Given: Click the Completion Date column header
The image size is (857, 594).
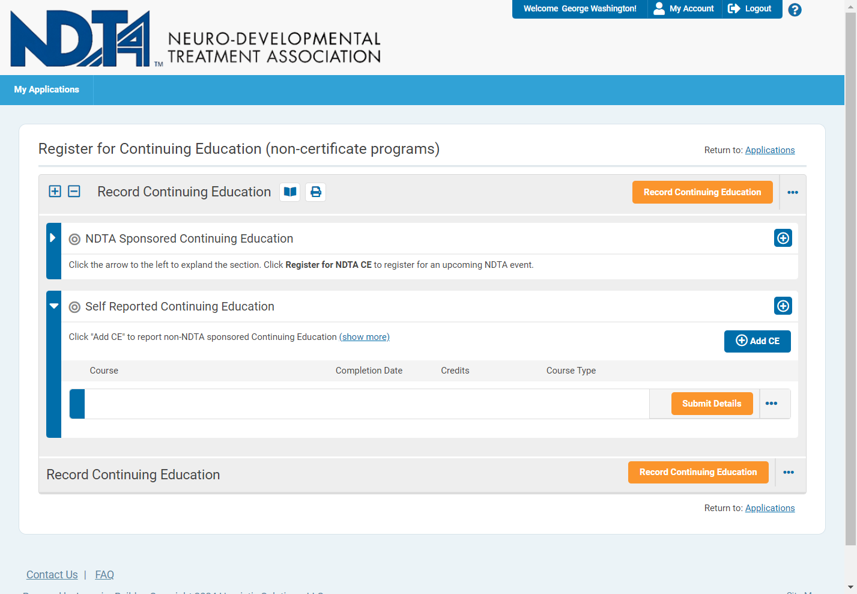Looking at the screenshot, I should click(369, 371).
